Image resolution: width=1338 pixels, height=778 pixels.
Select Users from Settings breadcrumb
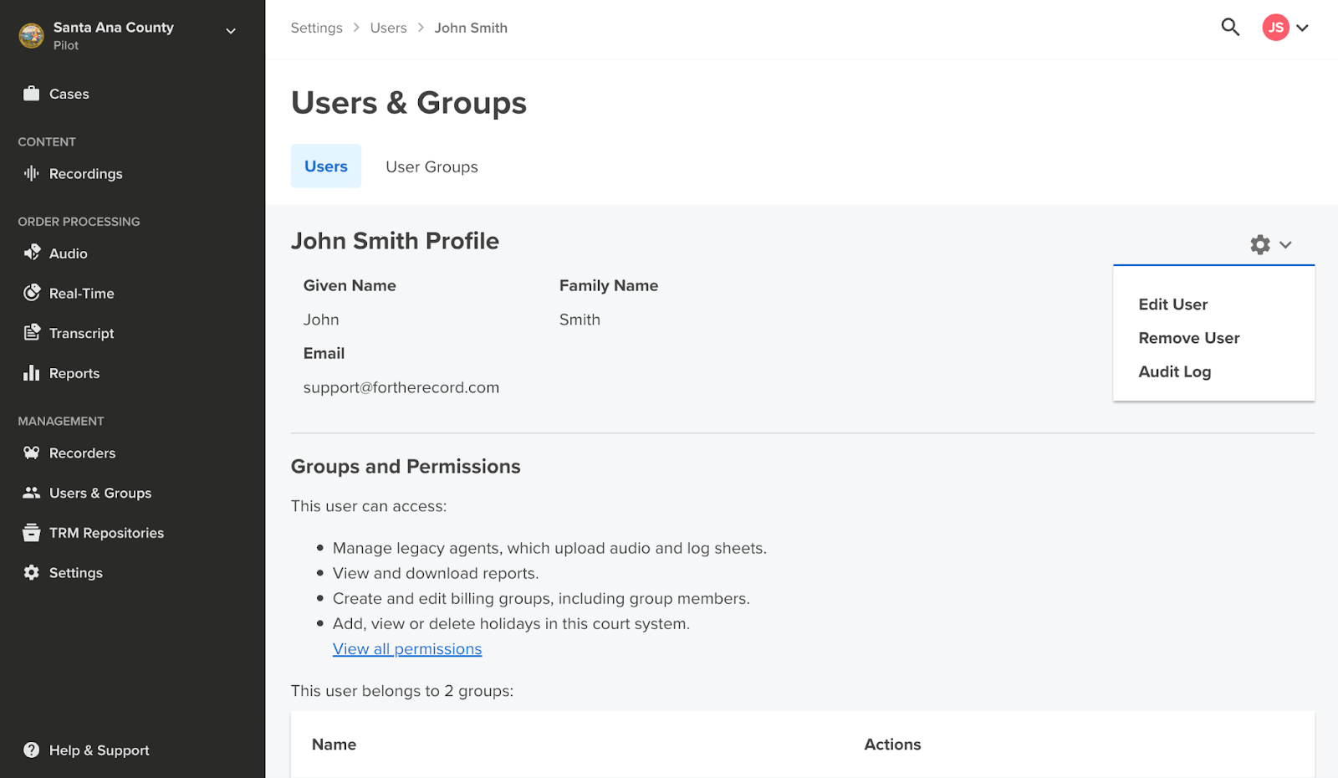pyautogui.click(x=388, y=28)
